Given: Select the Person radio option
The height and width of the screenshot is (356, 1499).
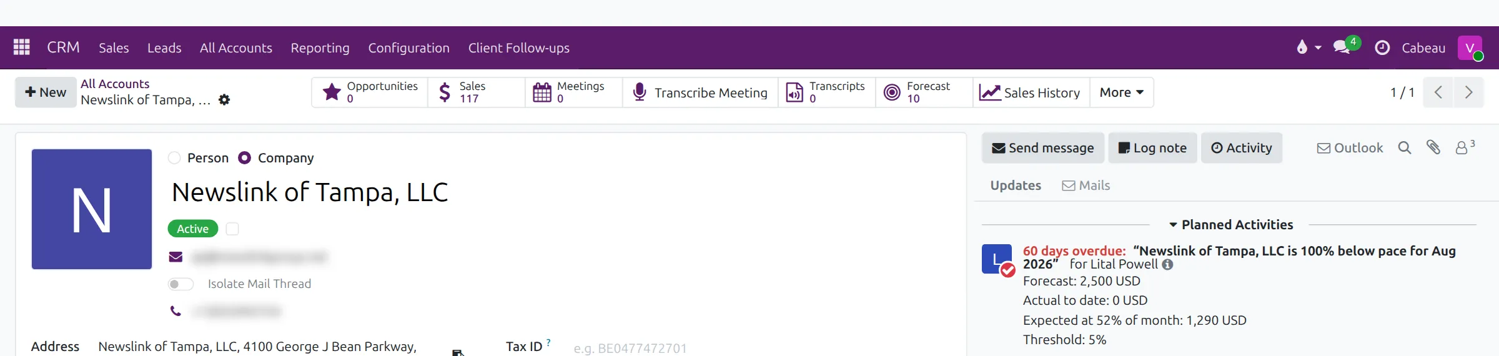Looking at the screenshot, I should [x=174, y=158].
